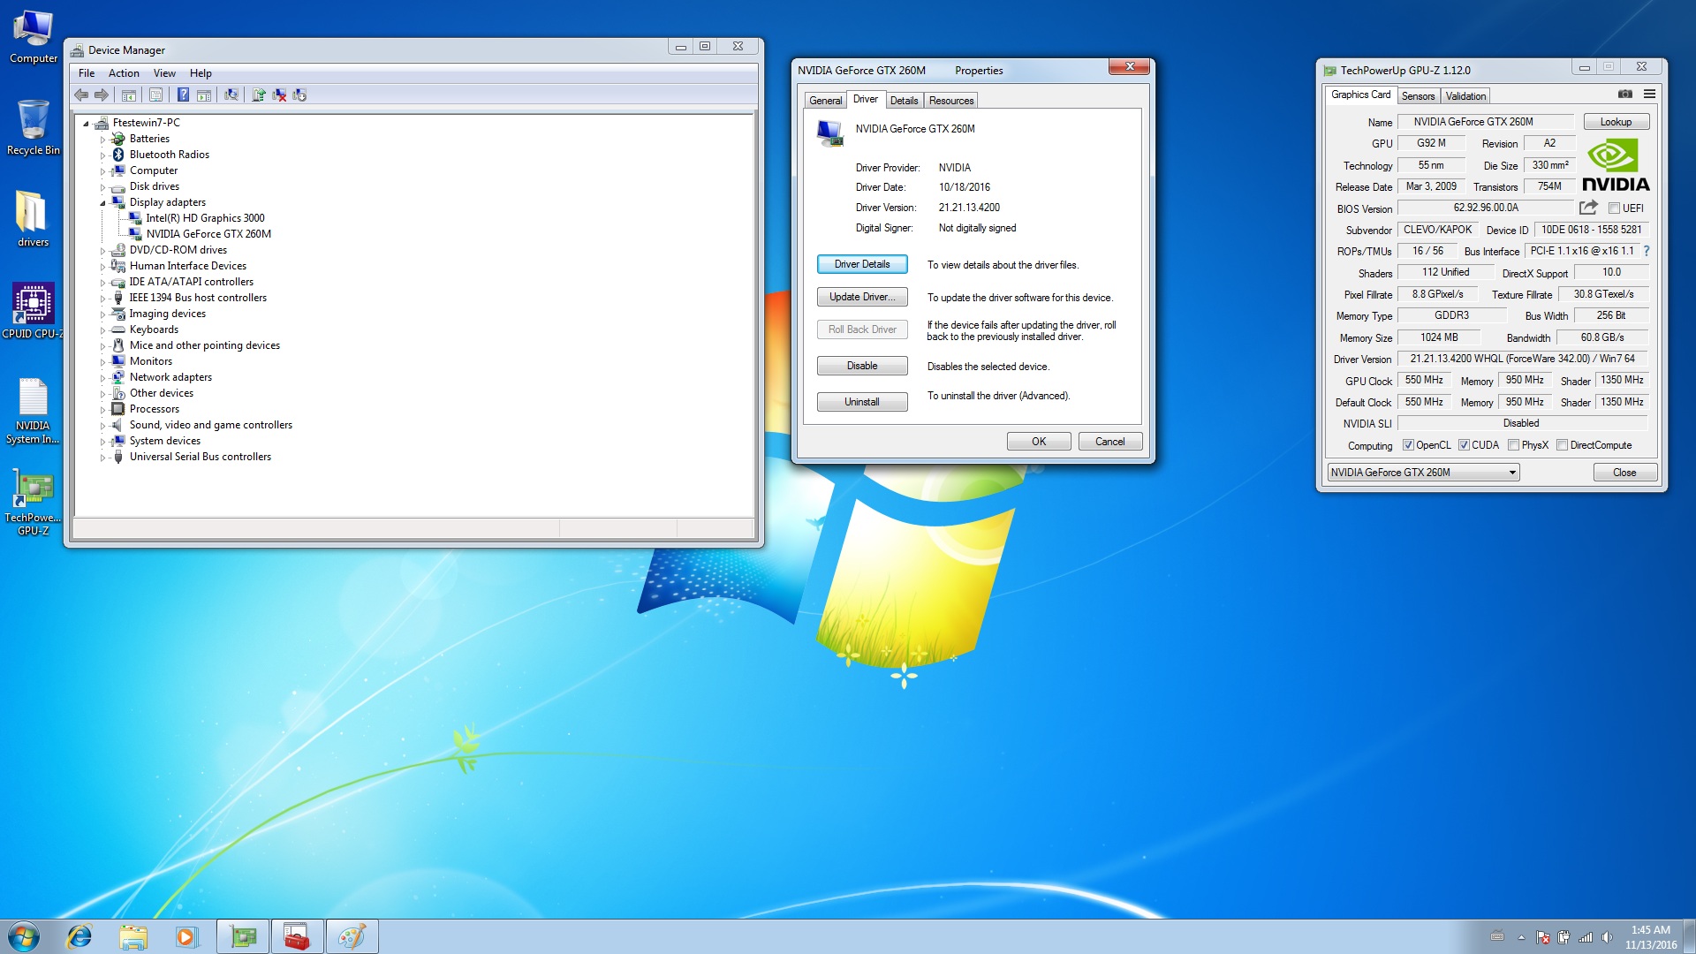The height and width of the screenshot is (954, 1696).
Task: Switch to the Resources tab in Properties
Action: pyautogui.click(x=950, y=101)
